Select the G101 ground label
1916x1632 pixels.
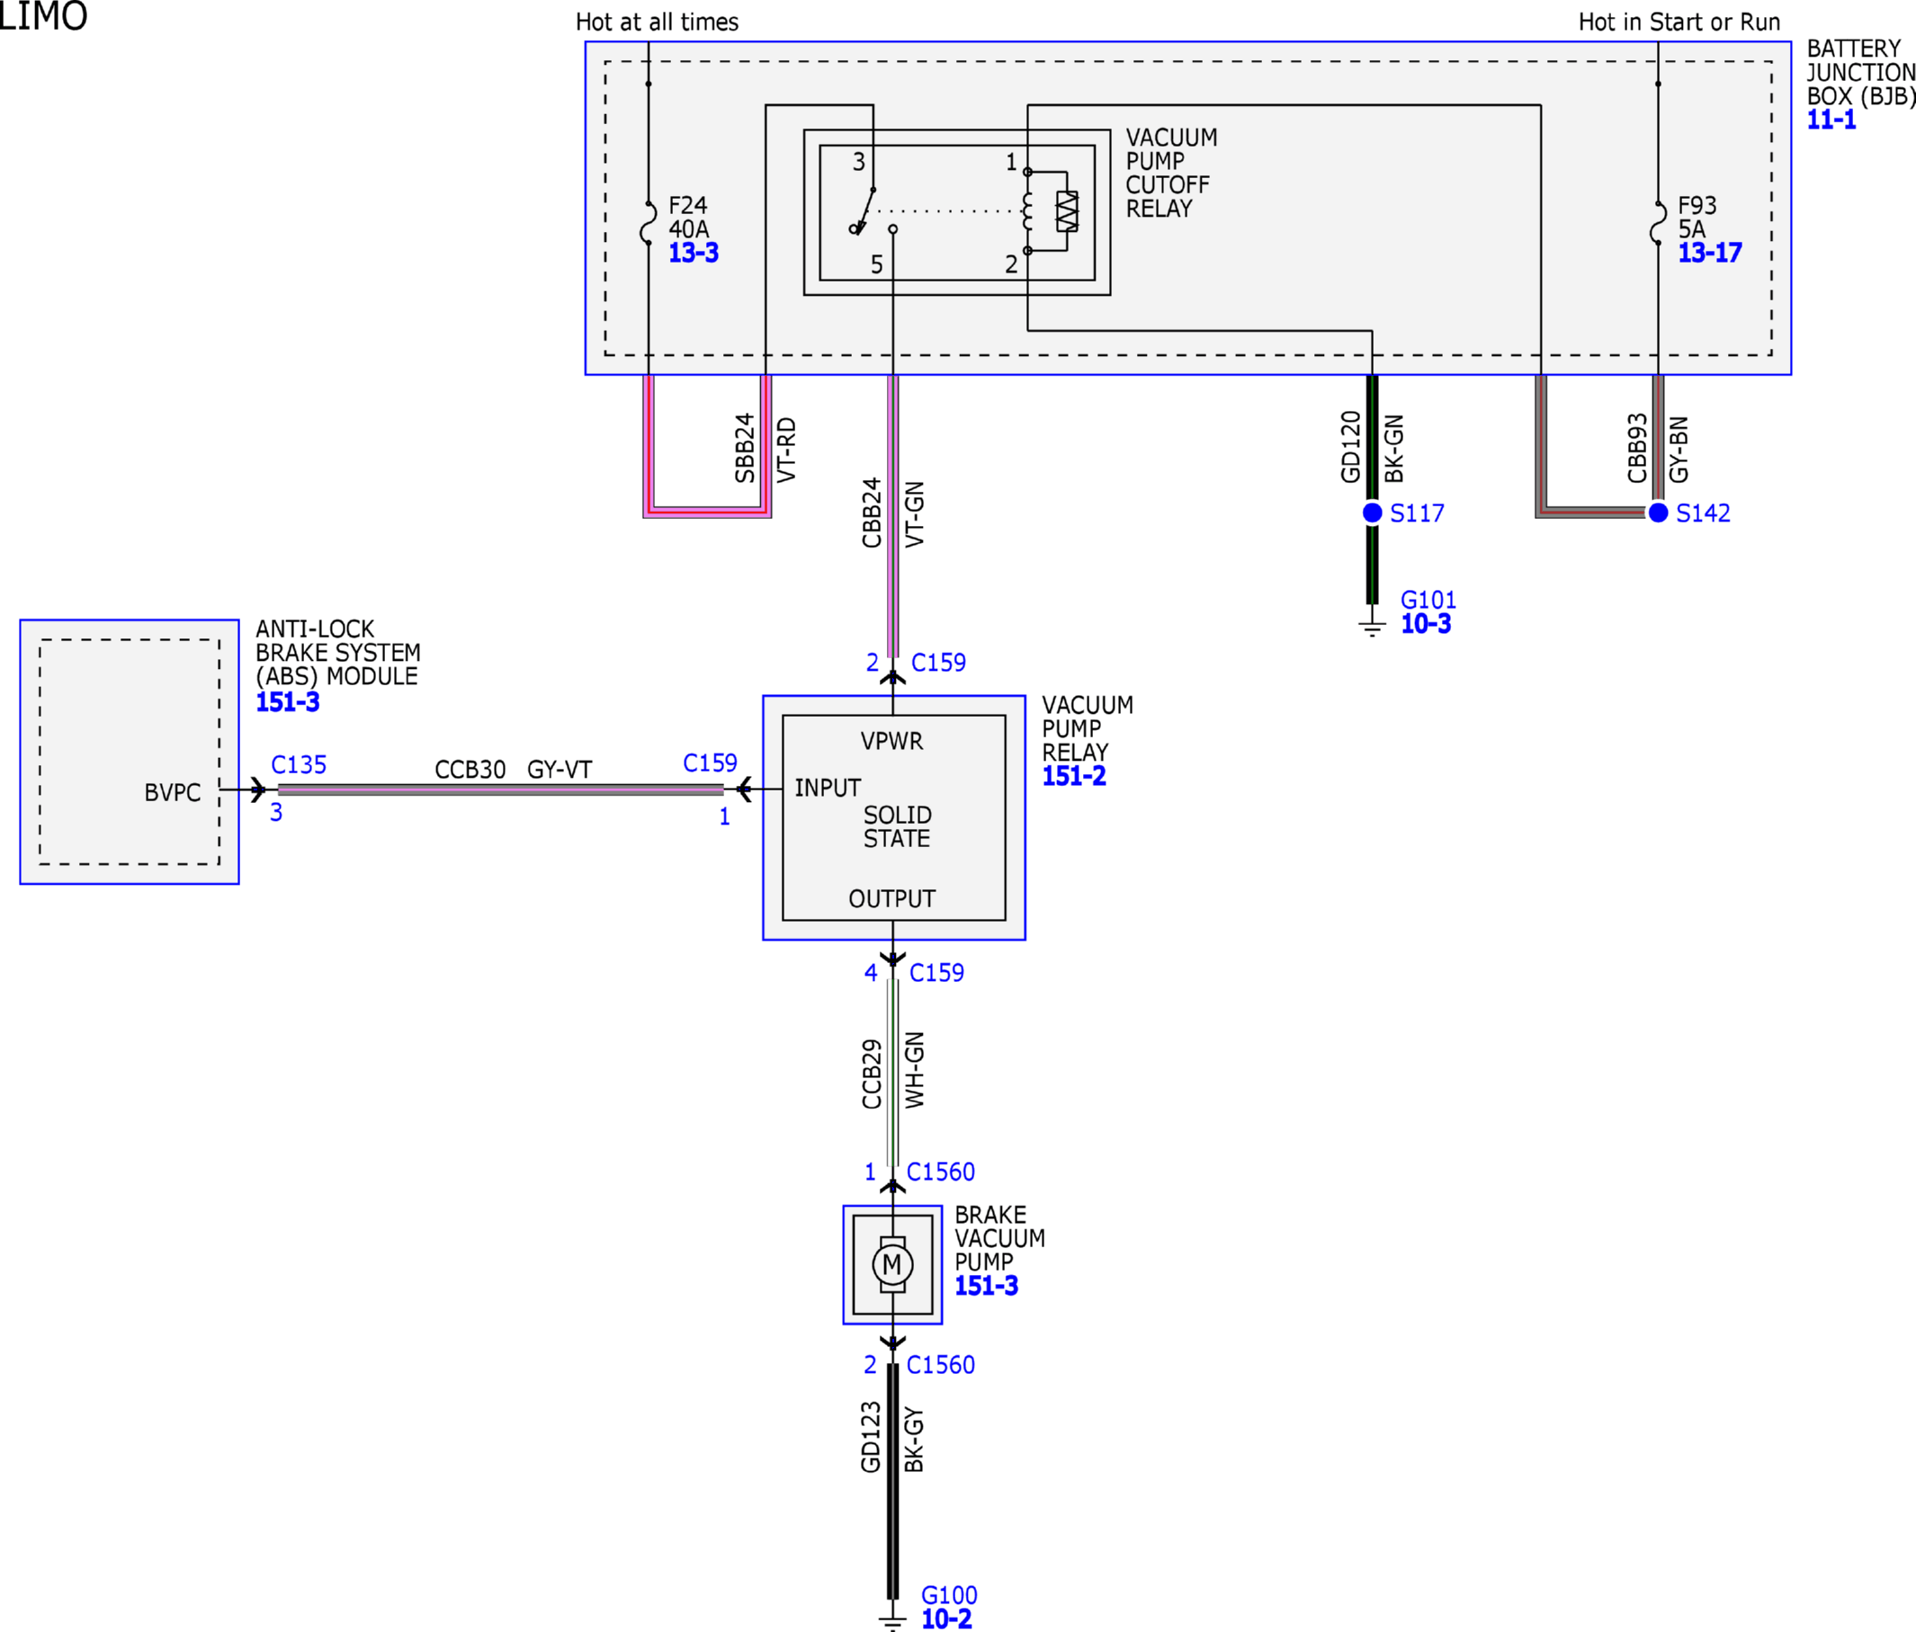1428,600
